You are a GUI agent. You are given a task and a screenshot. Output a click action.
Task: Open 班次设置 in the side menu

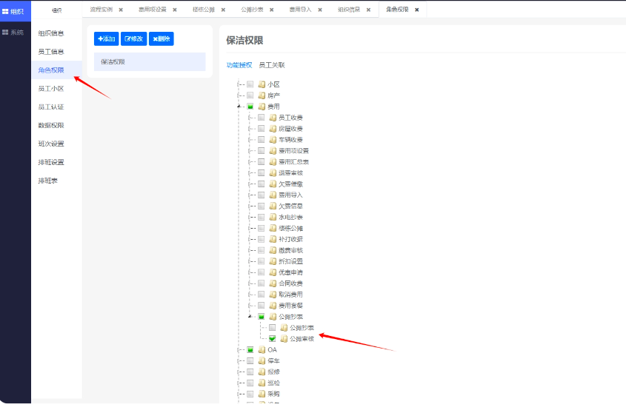(51, 144)
